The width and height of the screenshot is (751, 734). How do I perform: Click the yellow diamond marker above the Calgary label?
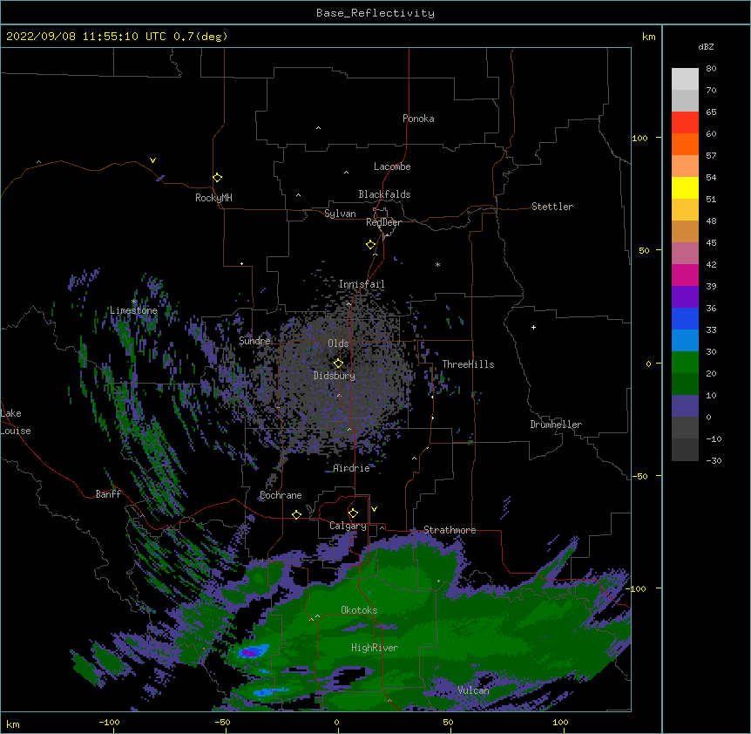(x=353, y=513)
